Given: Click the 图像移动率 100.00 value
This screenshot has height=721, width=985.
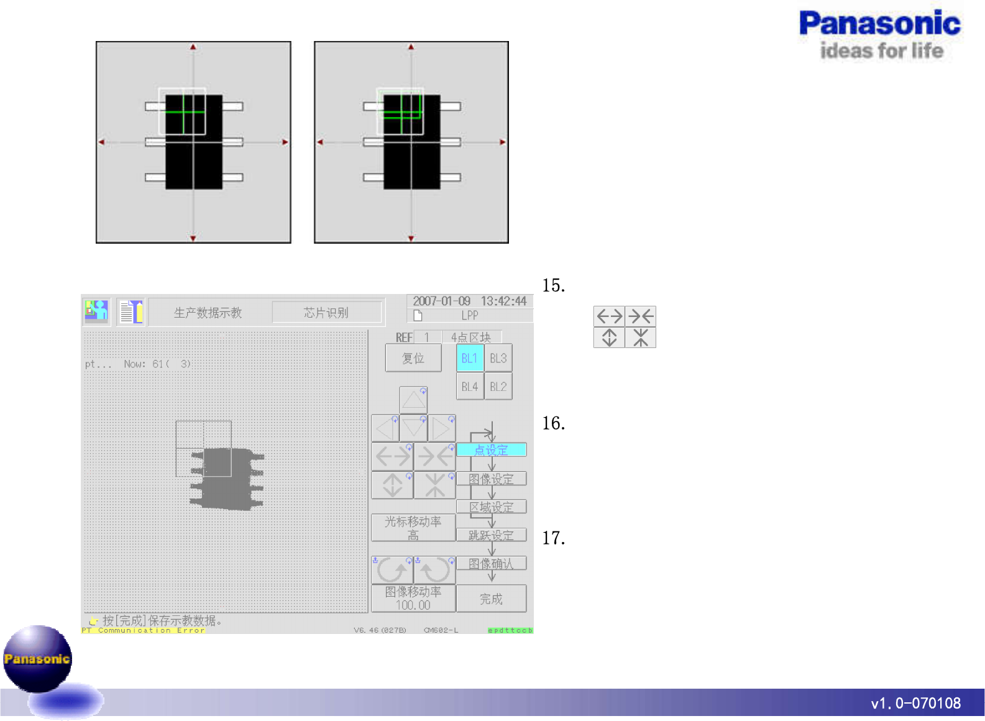Looking at the screenshot, I should coord(413,598).
